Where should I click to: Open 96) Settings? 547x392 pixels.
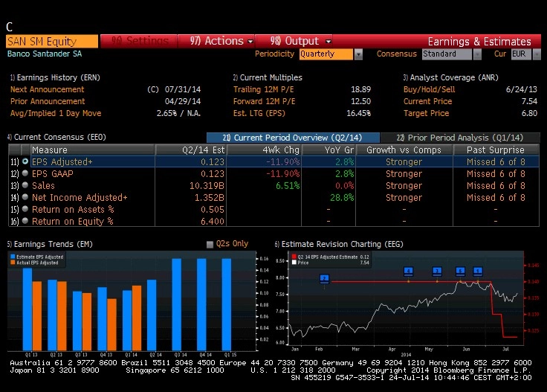(139, 41)
